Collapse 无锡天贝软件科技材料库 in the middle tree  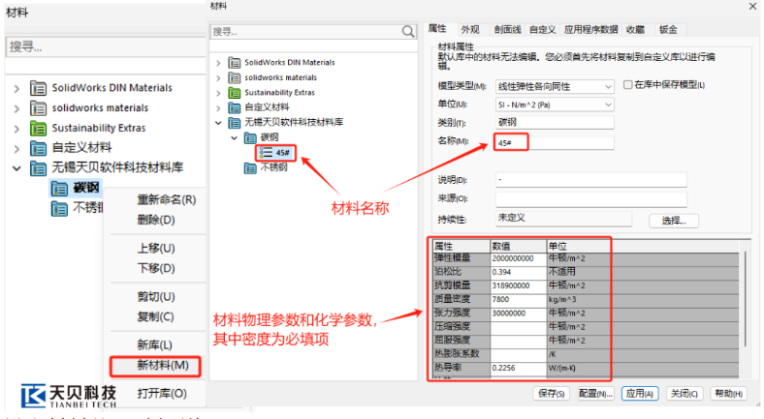(x=219, y=123)
